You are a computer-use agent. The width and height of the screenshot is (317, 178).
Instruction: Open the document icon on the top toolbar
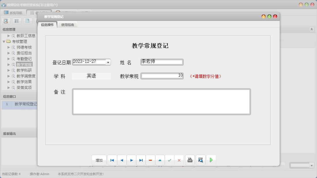[27, 21]
